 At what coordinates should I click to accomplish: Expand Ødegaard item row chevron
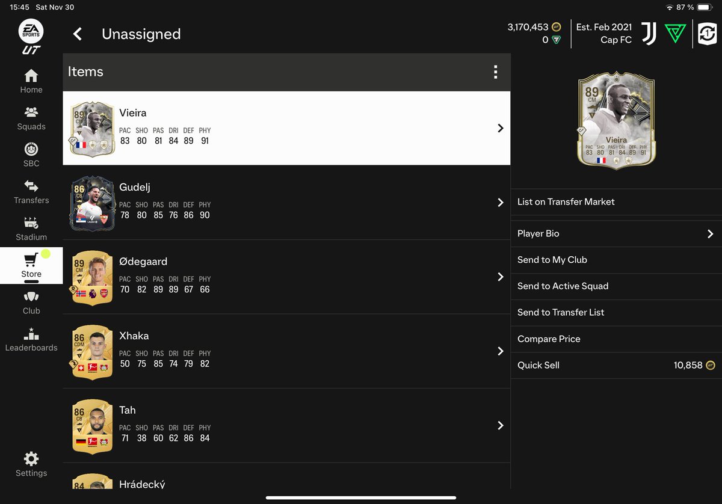coord(500,277)
